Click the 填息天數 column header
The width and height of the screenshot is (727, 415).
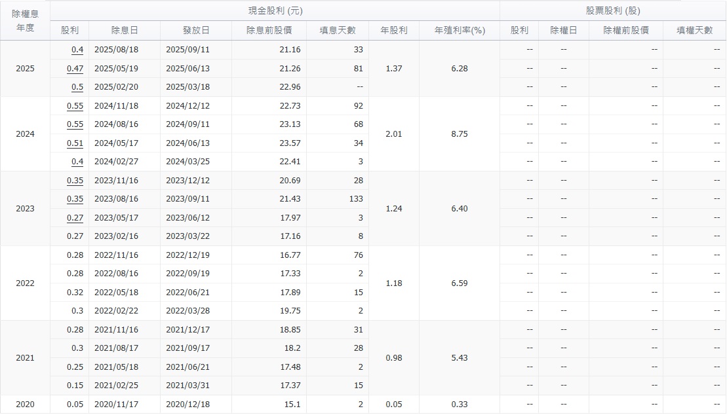pyautogui.click(x=338, y=31)
